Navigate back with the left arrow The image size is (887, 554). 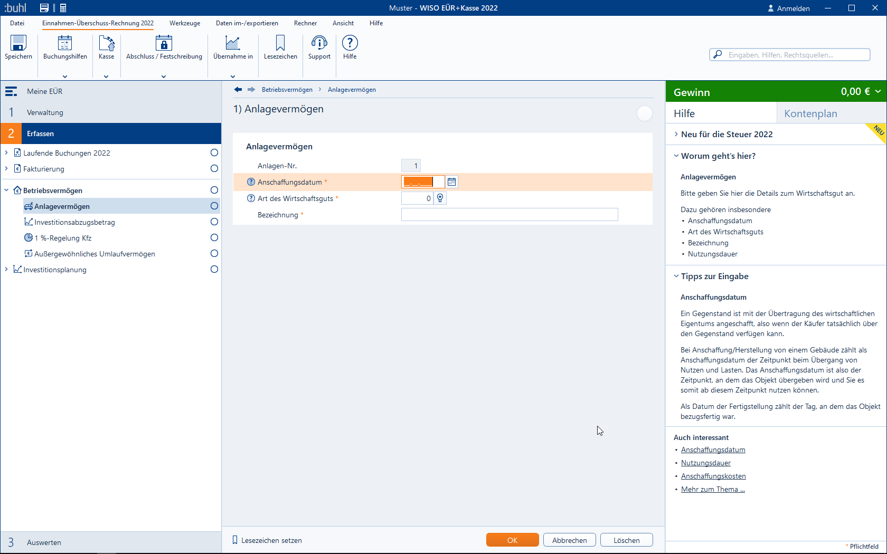[238, 90]
